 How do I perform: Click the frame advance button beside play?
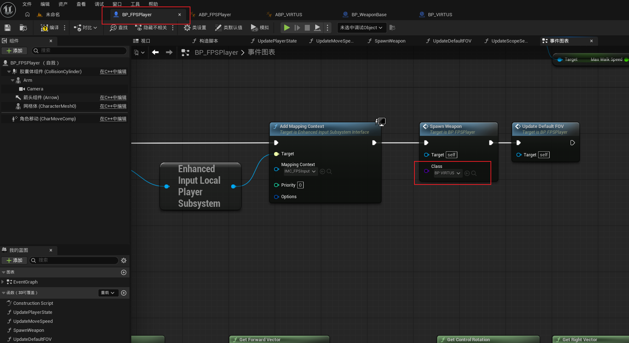[x=297, y=28]
